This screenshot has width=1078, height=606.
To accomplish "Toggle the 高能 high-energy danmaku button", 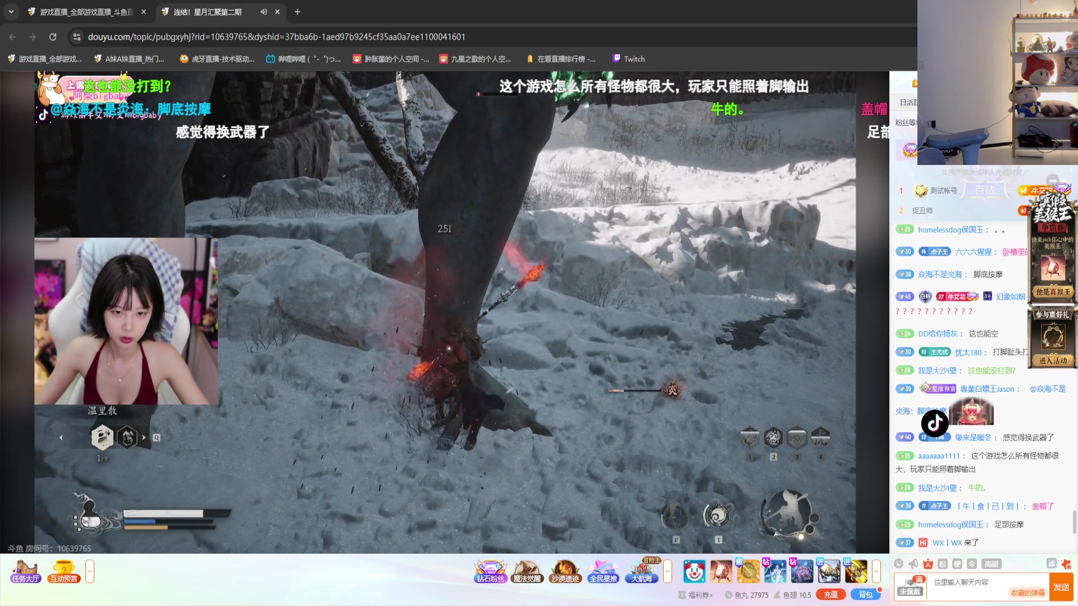I will (992, 564).
